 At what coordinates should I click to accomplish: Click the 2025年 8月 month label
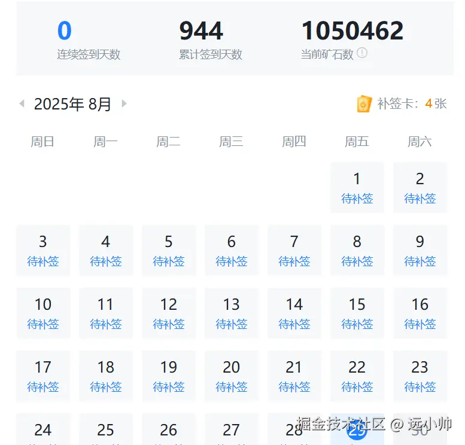72,104
